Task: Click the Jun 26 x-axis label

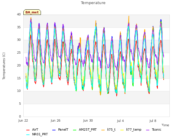Action: 56,120
